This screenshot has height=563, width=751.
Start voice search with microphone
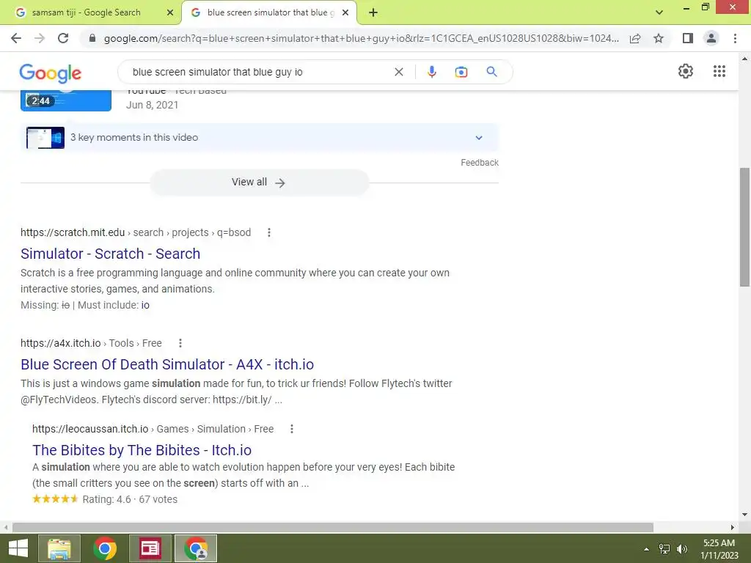431,72
